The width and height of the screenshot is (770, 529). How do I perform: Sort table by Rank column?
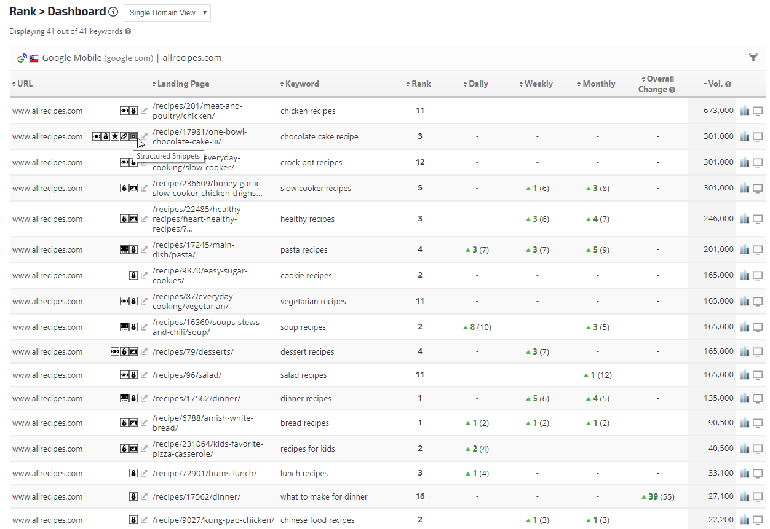coord(419,84)
